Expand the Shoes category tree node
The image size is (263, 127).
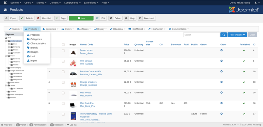[x=9, y=44]
